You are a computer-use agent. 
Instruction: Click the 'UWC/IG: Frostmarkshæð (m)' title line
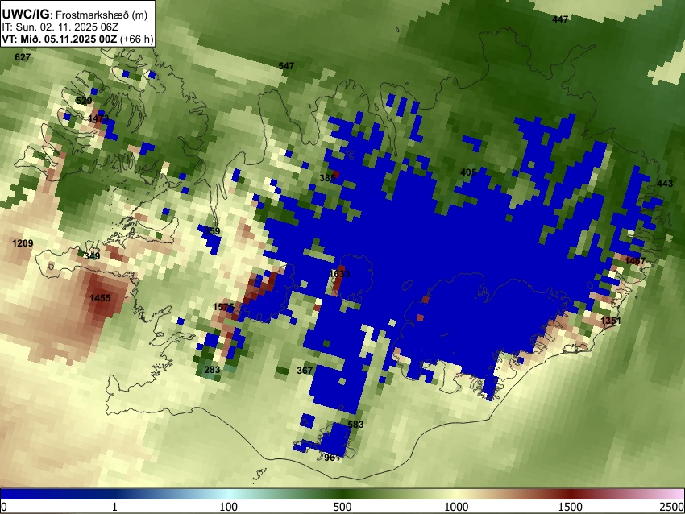click(x=75, y=15)
